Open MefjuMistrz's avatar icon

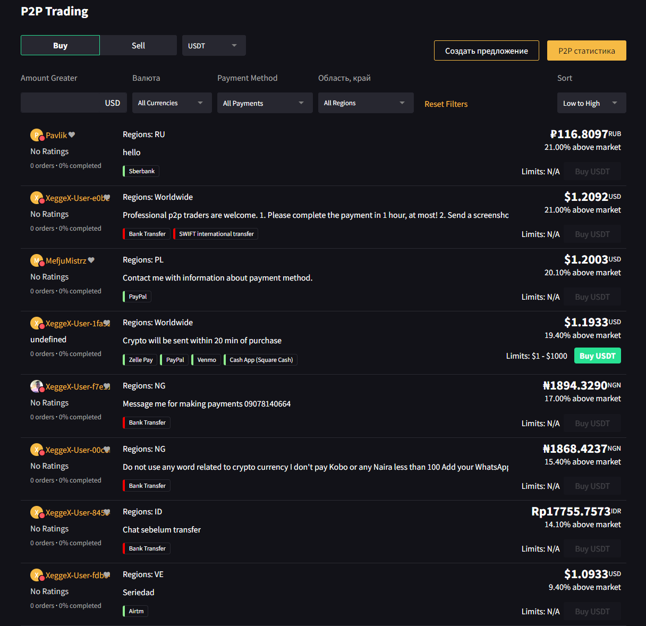37,260
